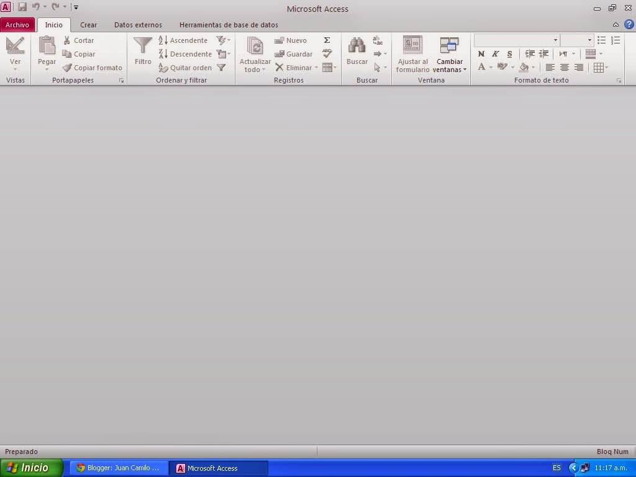Open the Customize Quick Access Toolbar arrow
The image size is (636, 477).
point(76,7)
